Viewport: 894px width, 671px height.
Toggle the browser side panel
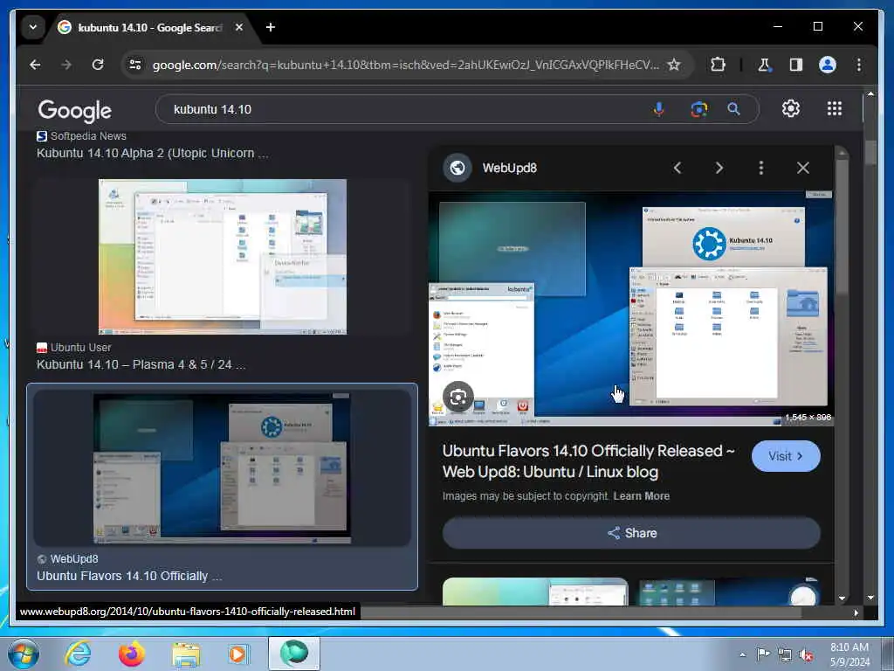tap(796, 65)
